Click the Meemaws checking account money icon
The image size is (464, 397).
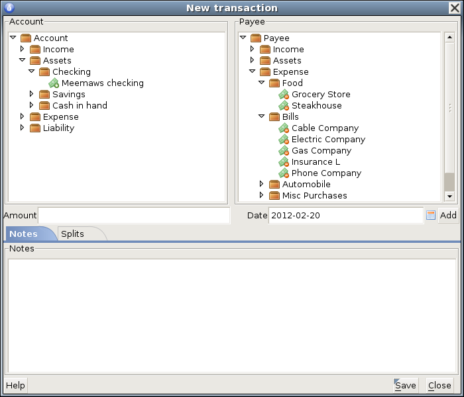(54, 83)
